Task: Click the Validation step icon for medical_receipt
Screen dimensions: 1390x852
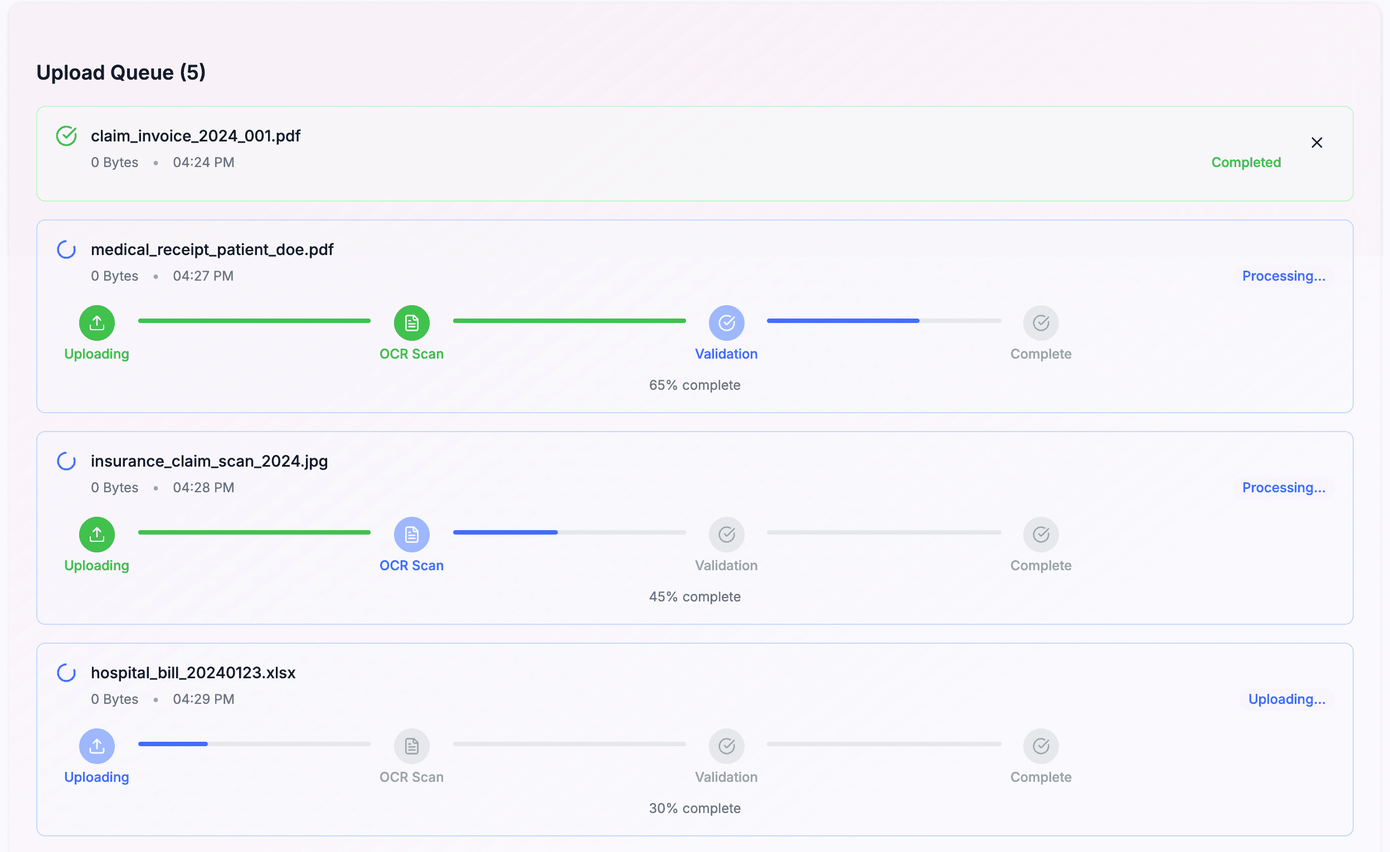Action: click(x=726, y=323)
